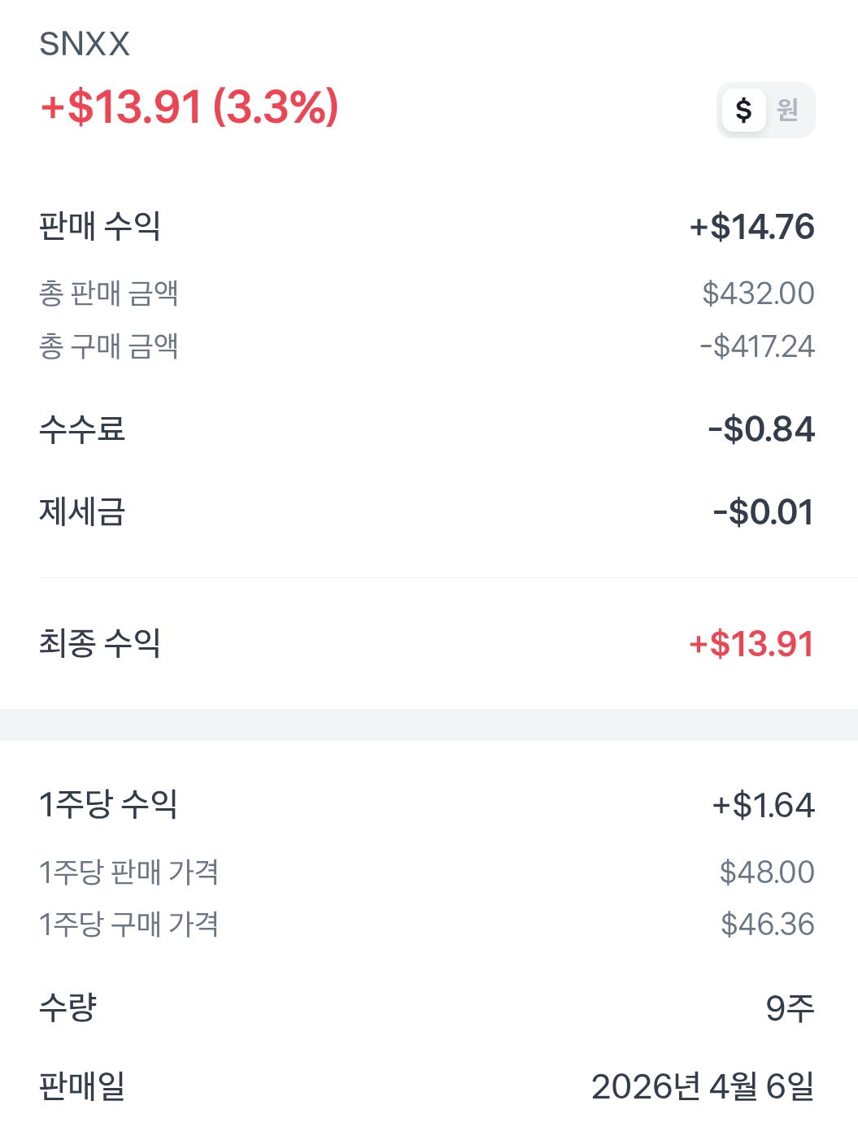The width and height of the screenshot is (858, 1140).
Task: Select the 총 구매 금액 label
Action: click(x=109, y=346)
